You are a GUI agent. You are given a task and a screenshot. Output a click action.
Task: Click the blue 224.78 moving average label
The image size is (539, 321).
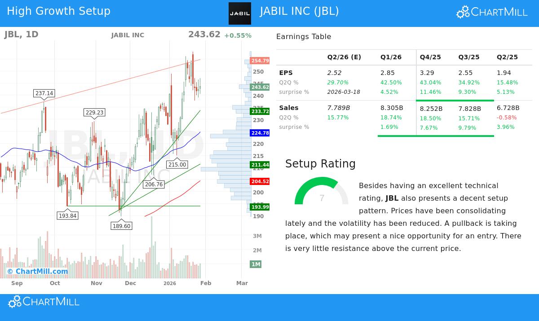pyautogui.click(x=259, y=133)
